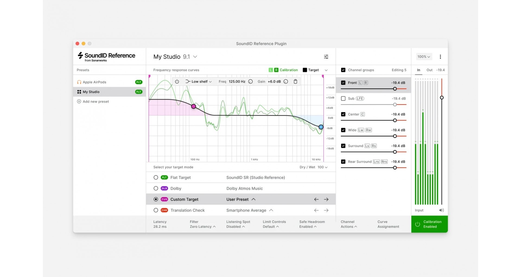Screen dimensions: 521x277
Task: Go to next Translation Check profile arrow
Action: click(x=326, y=210)
